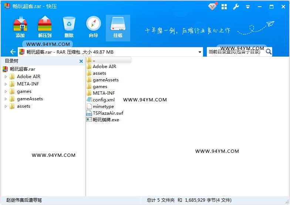The image size is (290, 205).
Task: Expand the META-INF tree node
Action: tap(6, 84)
